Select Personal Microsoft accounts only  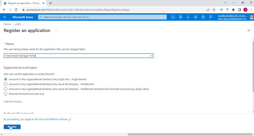click(x=5, y=94)
